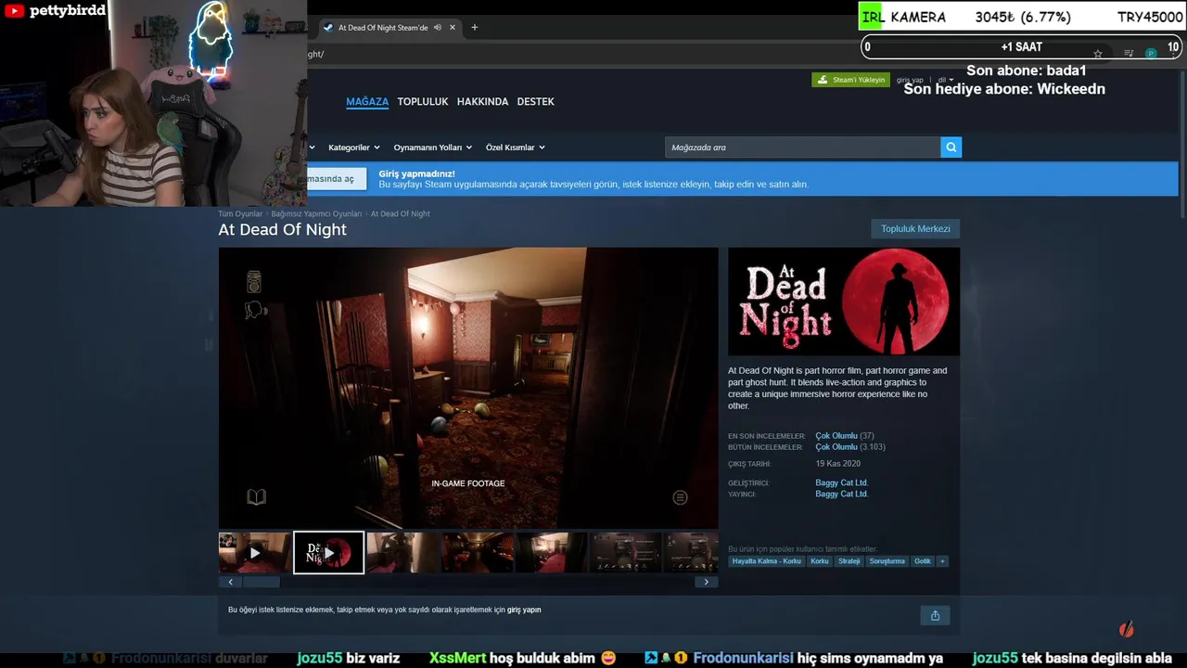Click the YouTube logo in the overlay

pyautogui.click(x=14, y=11)
